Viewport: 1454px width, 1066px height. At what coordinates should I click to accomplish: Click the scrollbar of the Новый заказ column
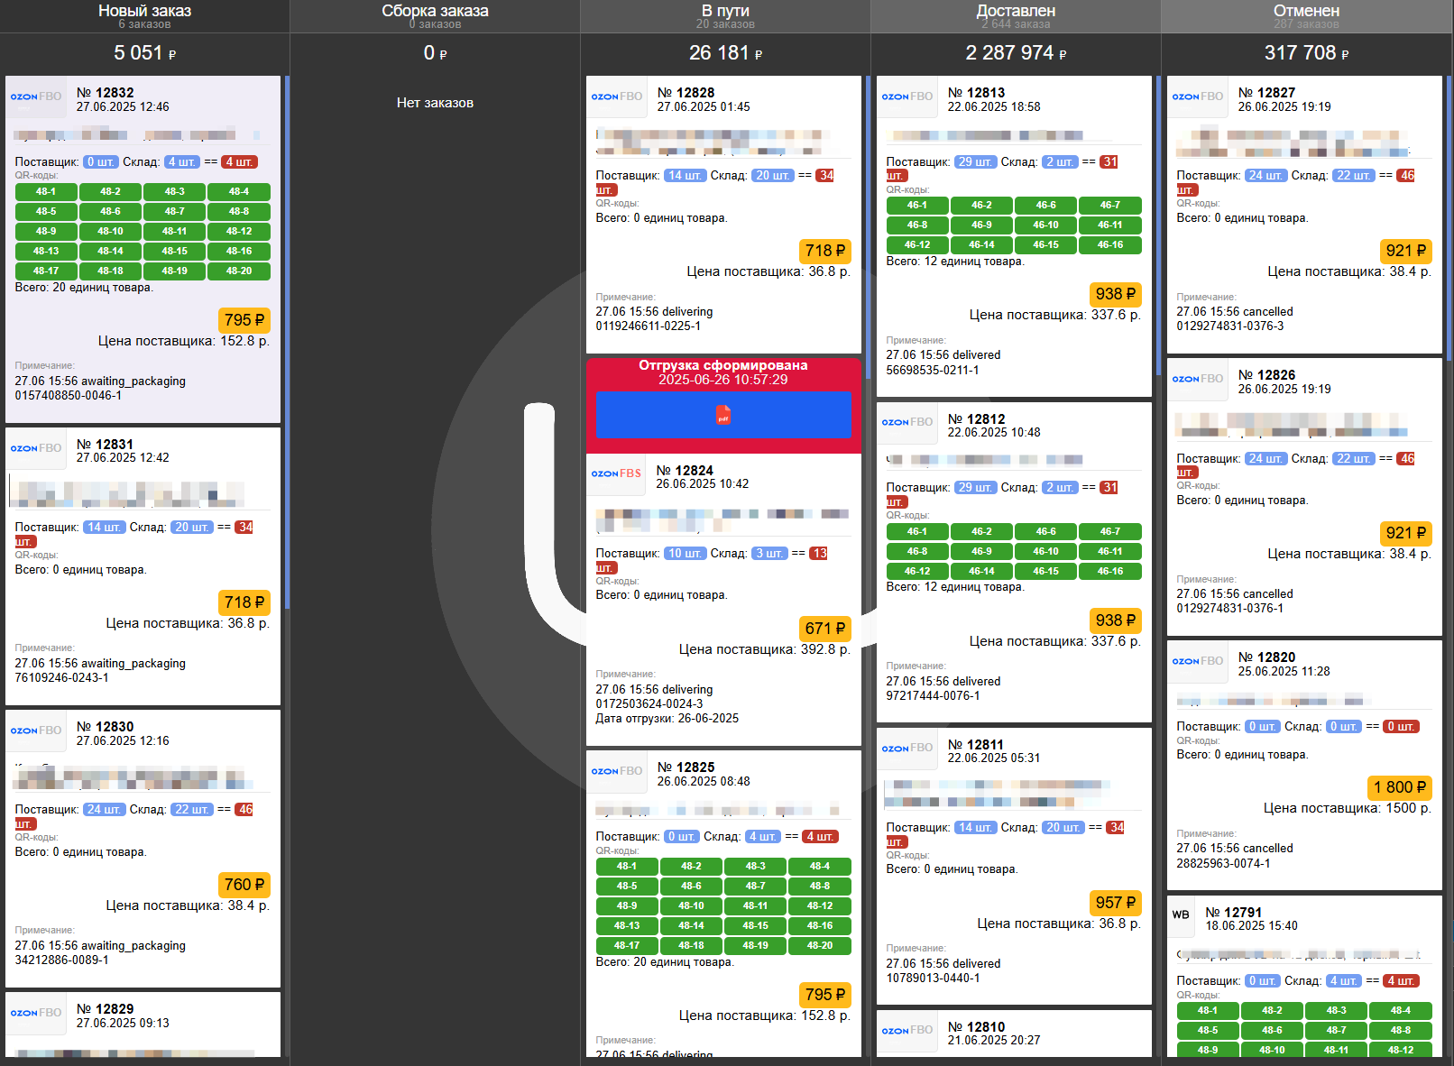(287, 343)
